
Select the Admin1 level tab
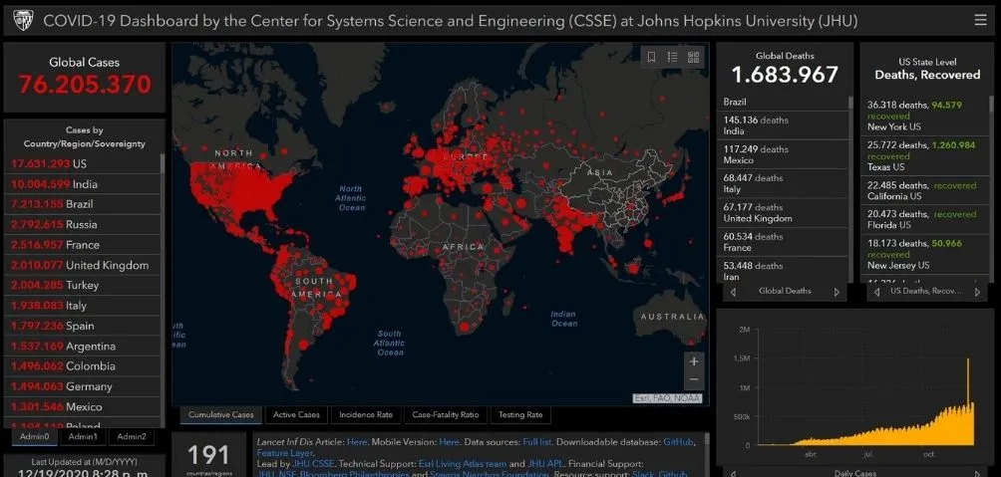pyautogui.click(x=83, y=436)
